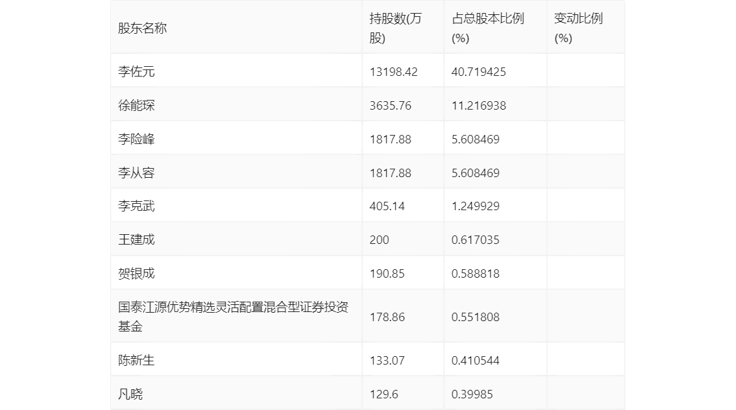The height and width of the screenshot is (410, 736).
Task: Click the 国泰江源优势精选 fund name
Action: tap(233, 317)
